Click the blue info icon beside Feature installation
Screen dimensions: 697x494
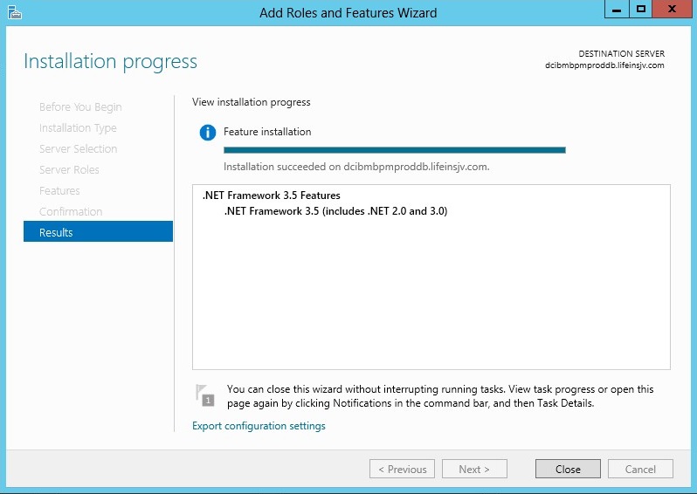pos(208,133)
